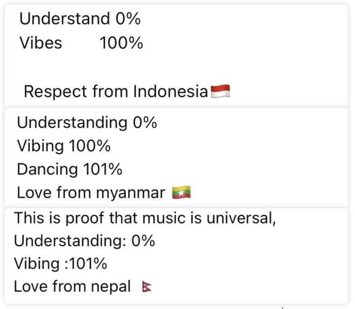Click the word "Vibes" in Indonesia comment
Viewport: 355px width, 309px height.
pyautogui.click(x=41, y=43)
